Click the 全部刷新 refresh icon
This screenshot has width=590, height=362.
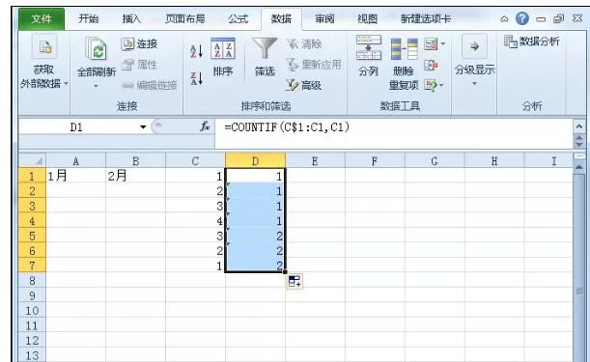[96, 49]
